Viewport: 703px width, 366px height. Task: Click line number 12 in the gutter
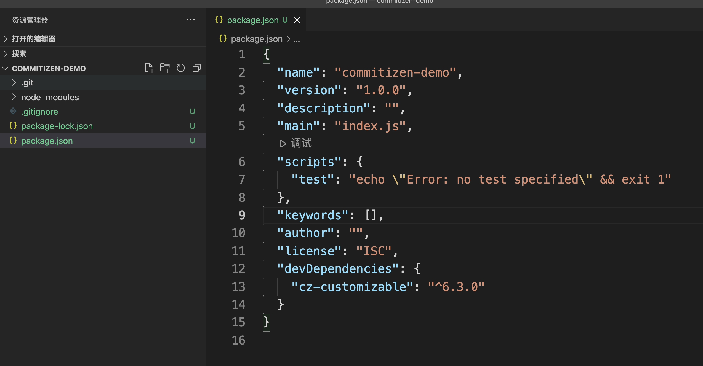pyautogui.click(x=238, y=269)
